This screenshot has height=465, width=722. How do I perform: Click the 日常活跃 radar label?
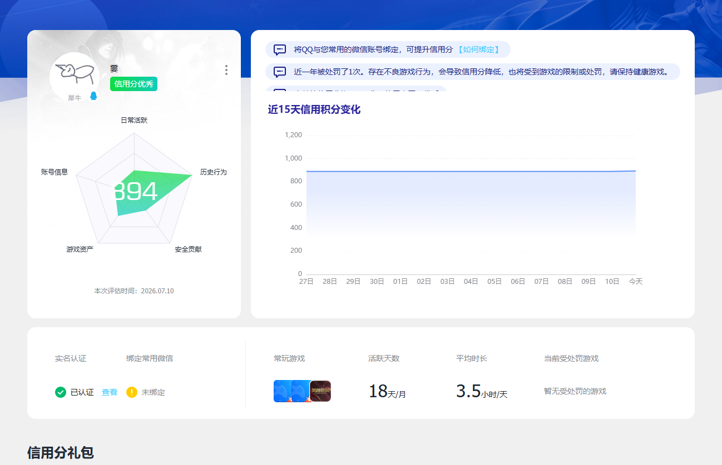click(x=134, y=120)
